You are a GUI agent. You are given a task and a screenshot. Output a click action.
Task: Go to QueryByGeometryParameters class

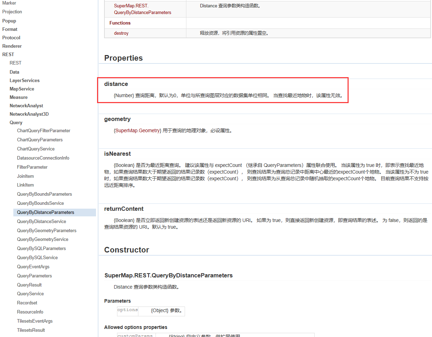point(47,230)
